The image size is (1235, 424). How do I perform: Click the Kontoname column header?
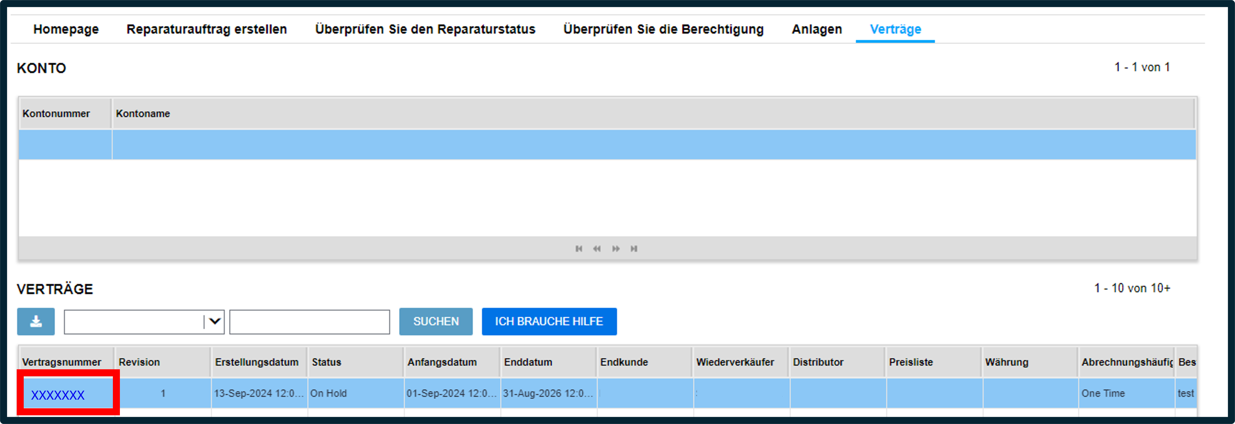(654, 113)
